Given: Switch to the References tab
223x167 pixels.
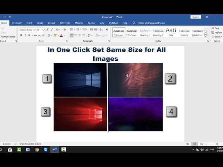Looking at the screenshot, I should coord(65,23).
